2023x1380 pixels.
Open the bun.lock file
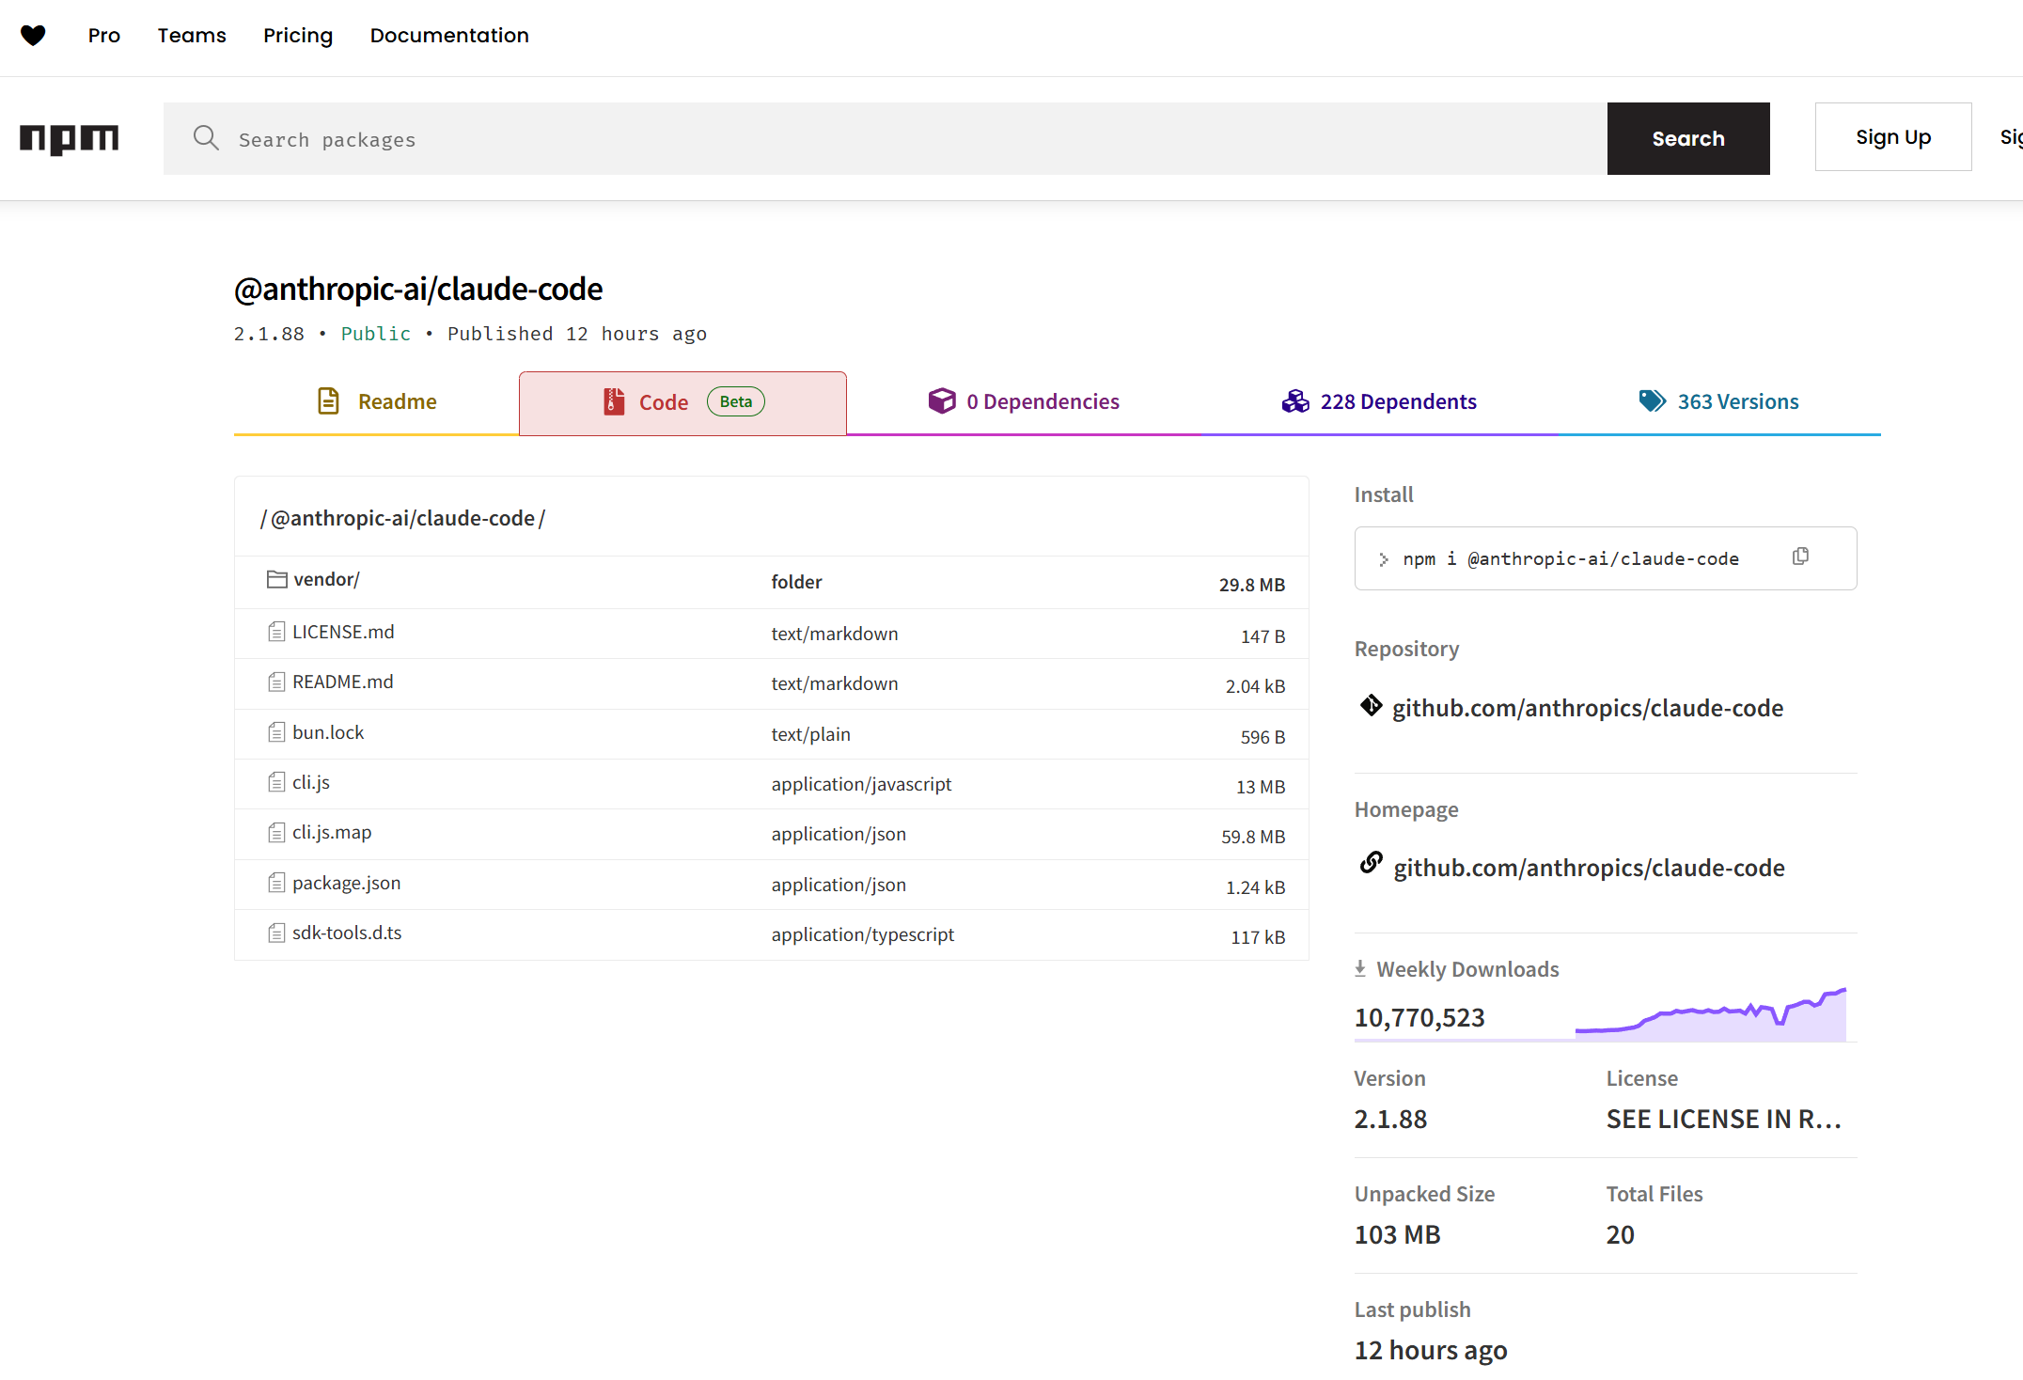pos(328,732)
